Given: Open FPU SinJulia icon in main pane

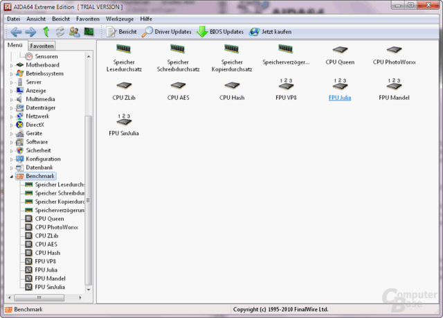Looking at the screenshot, I should 124,120.
